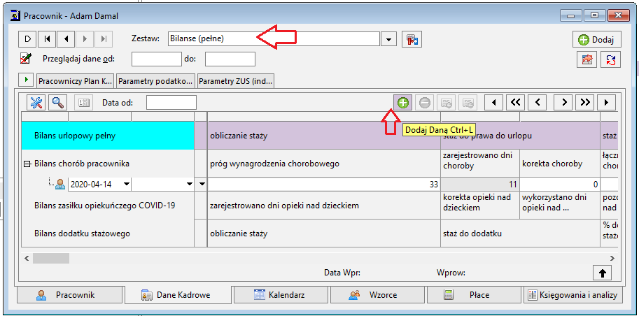The width and height of the screenshot is (639, 316).
Task: Click the horizontal scrollbar right arrow
Action: (x=612, y=258)
